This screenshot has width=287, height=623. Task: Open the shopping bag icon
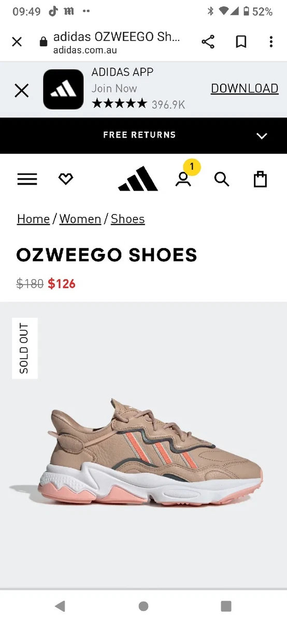[x=260, y=179]
